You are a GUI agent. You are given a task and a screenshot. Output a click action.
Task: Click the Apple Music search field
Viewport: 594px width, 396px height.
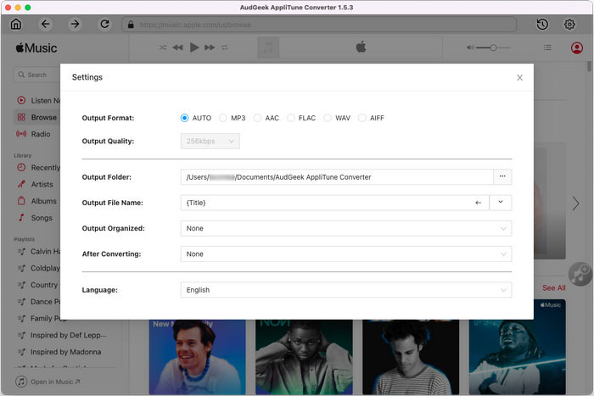36,75
